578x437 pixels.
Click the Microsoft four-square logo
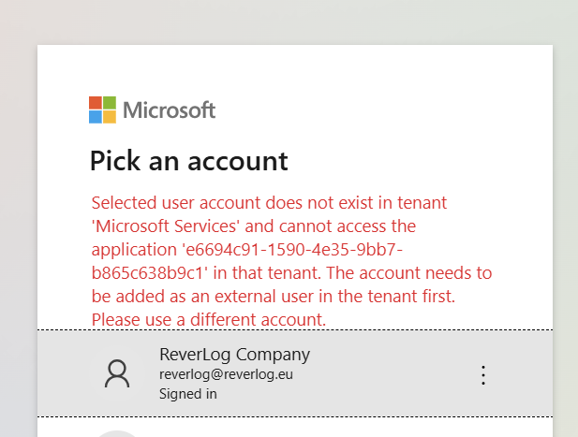102,109
